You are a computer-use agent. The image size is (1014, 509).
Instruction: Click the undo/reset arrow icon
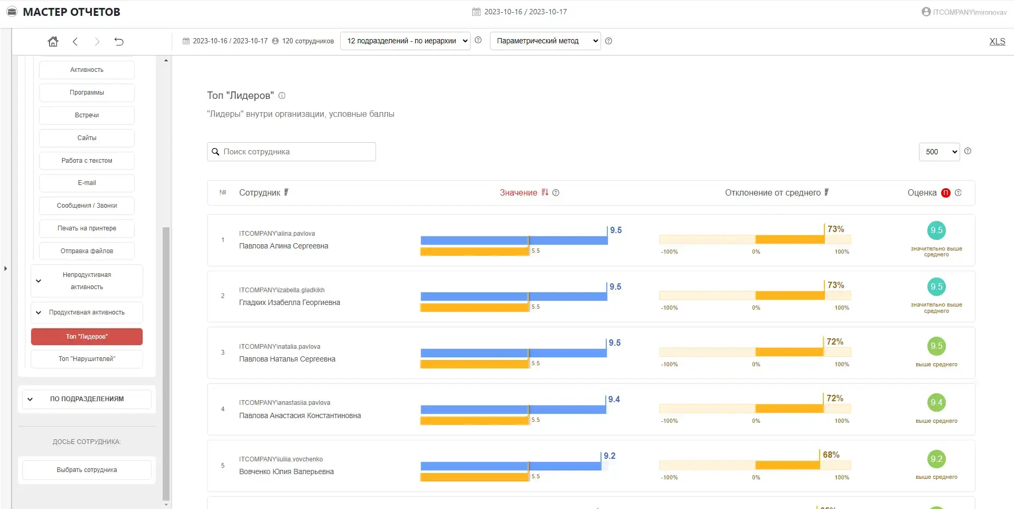coord(119,41)
